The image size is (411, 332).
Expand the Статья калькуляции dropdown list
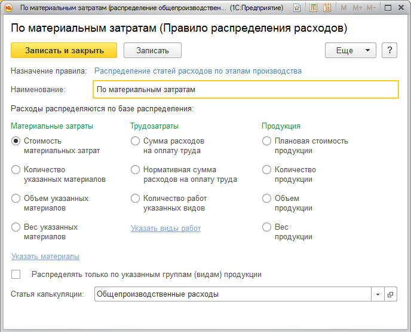coord(378,294)
